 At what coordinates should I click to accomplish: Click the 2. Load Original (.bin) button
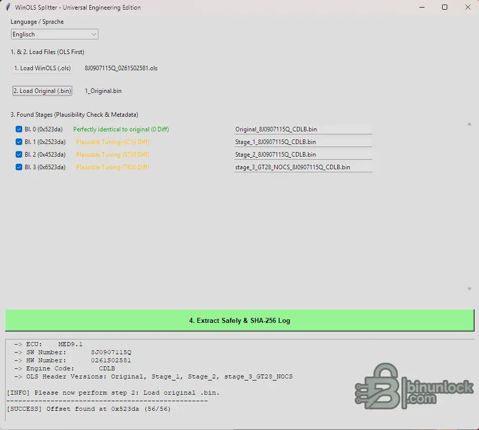[42, 91]
